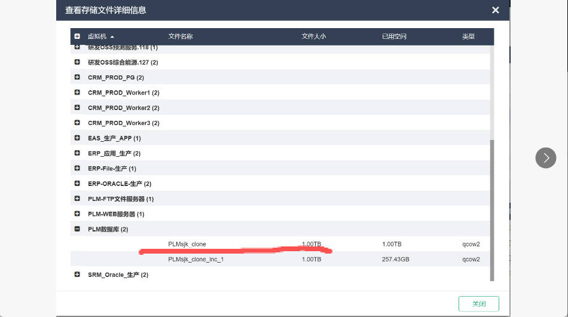Collapse the PLM数据库 group minus icon
The height and width of the screenshot is (317, 568).
pyautogui.click(x=77, y=229)
